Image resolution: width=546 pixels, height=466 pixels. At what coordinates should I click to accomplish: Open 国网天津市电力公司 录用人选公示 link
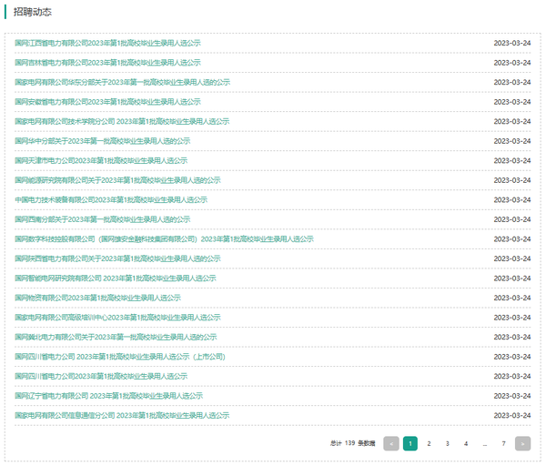[101, 160]
